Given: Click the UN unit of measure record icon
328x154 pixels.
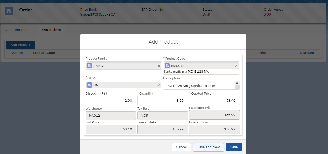Looking at the screenshot, I should 89,85.
